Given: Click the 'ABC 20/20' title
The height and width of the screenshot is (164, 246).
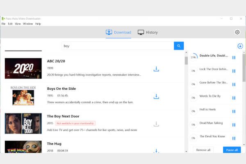Looking at the screenshot, I should click(x=56, y=61).
